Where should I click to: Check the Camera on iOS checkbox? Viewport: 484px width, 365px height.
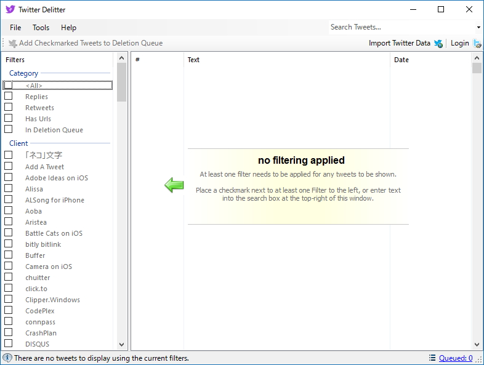coord(9,266)
